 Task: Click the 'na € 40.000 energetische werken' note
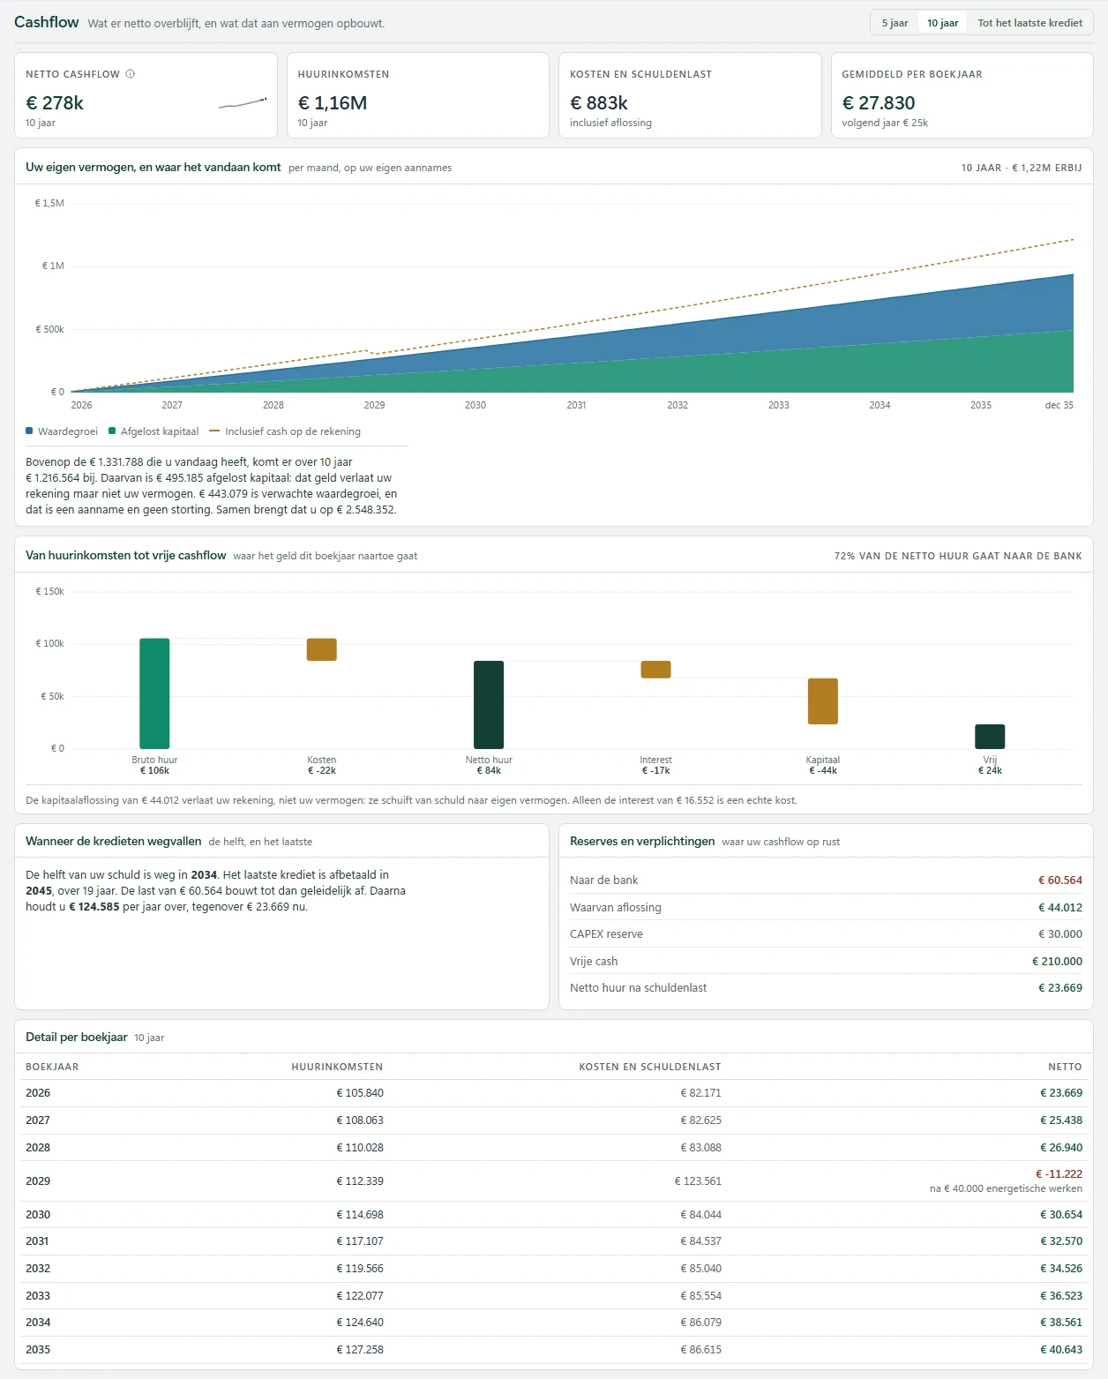(x=1006, y=1188)
